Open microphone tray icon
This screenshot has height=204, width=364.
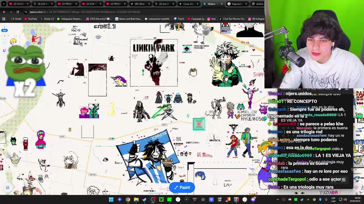click(x=326, y=199)
